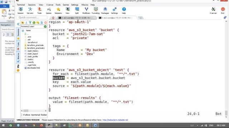The height and width of the screenshot is (128, 229).
Task: Open the Sessions menu
Action: [x=32, y=5]
